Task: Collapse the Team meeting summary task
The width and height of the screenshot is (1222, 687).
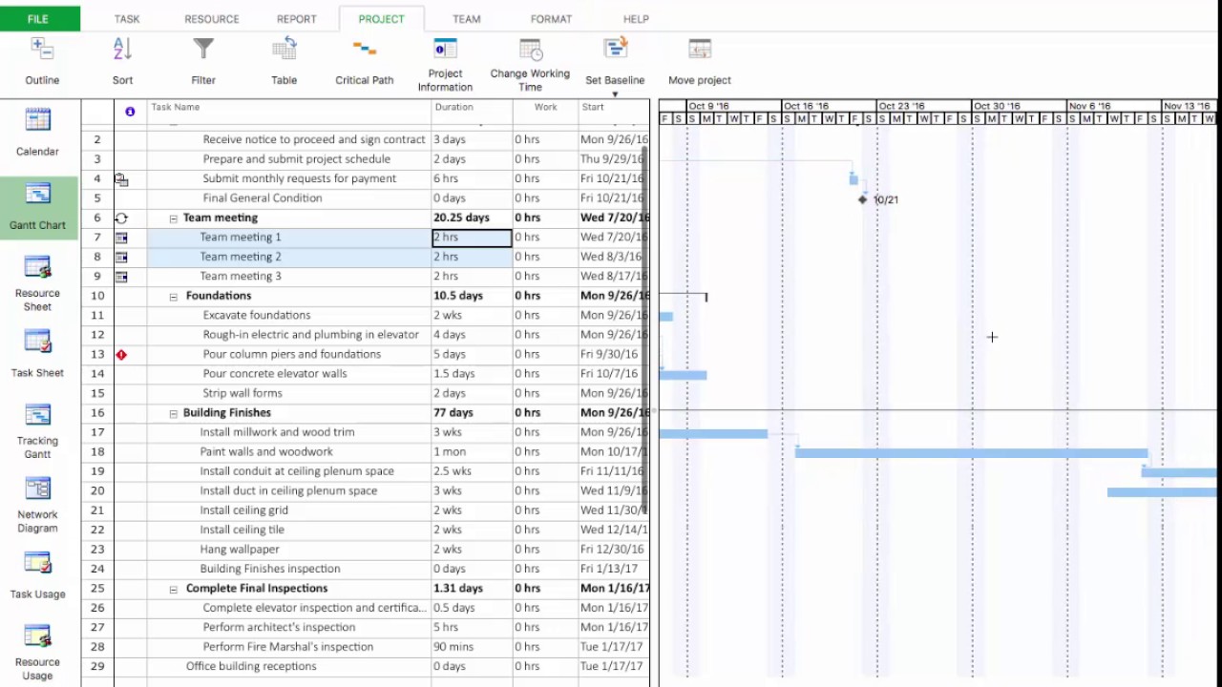Action: 173,219
